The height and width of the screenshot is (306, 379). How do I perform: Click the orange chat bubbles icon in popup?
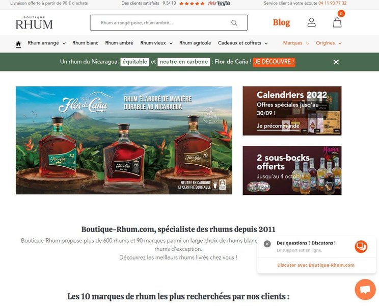pyautogui.click(x=361, y=246)
